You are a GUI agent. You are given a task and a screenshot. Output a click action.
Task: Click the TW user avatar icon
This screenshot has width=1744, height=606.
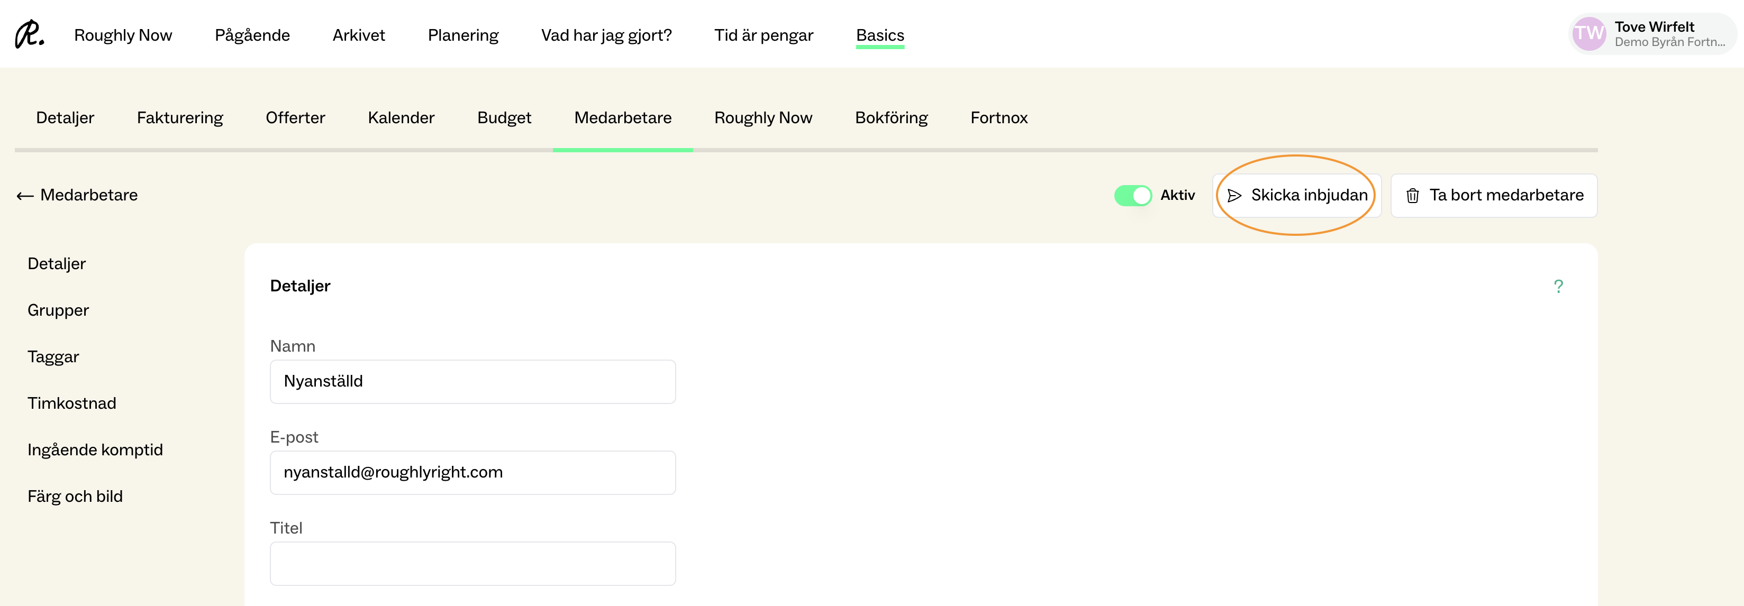pos(1588,34)
